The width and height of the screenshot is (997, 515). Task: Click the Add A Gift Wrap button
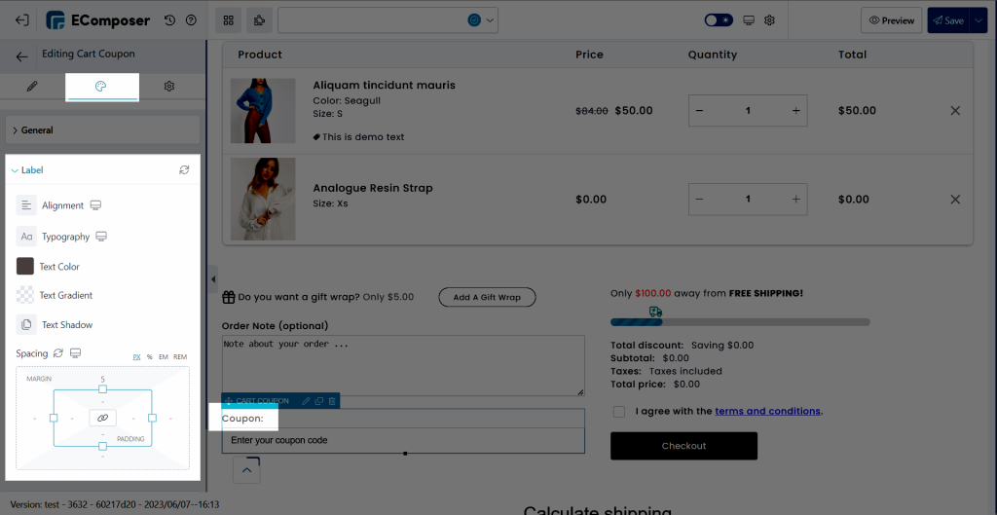(487, 297)
